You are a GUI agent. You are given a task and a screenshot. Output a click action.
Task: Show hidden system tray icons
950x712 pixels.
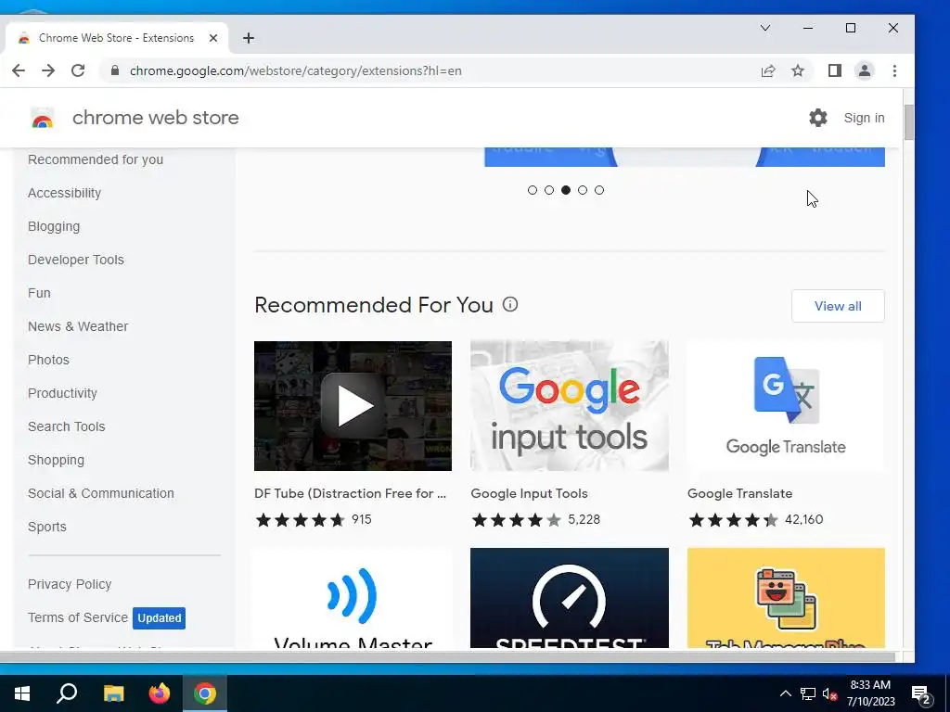[x=785, y=693]
